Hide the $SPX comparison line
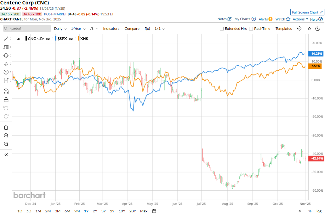The width and height of the screenshot is (325, 213). (x=48, y=39)
